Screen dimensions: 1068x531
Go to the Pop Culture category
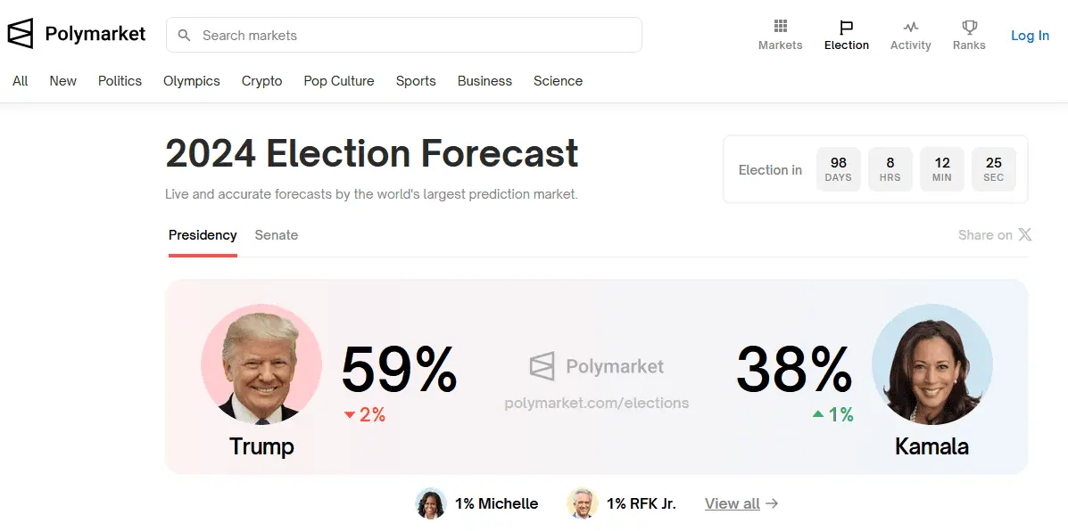(x=339, y=81)
